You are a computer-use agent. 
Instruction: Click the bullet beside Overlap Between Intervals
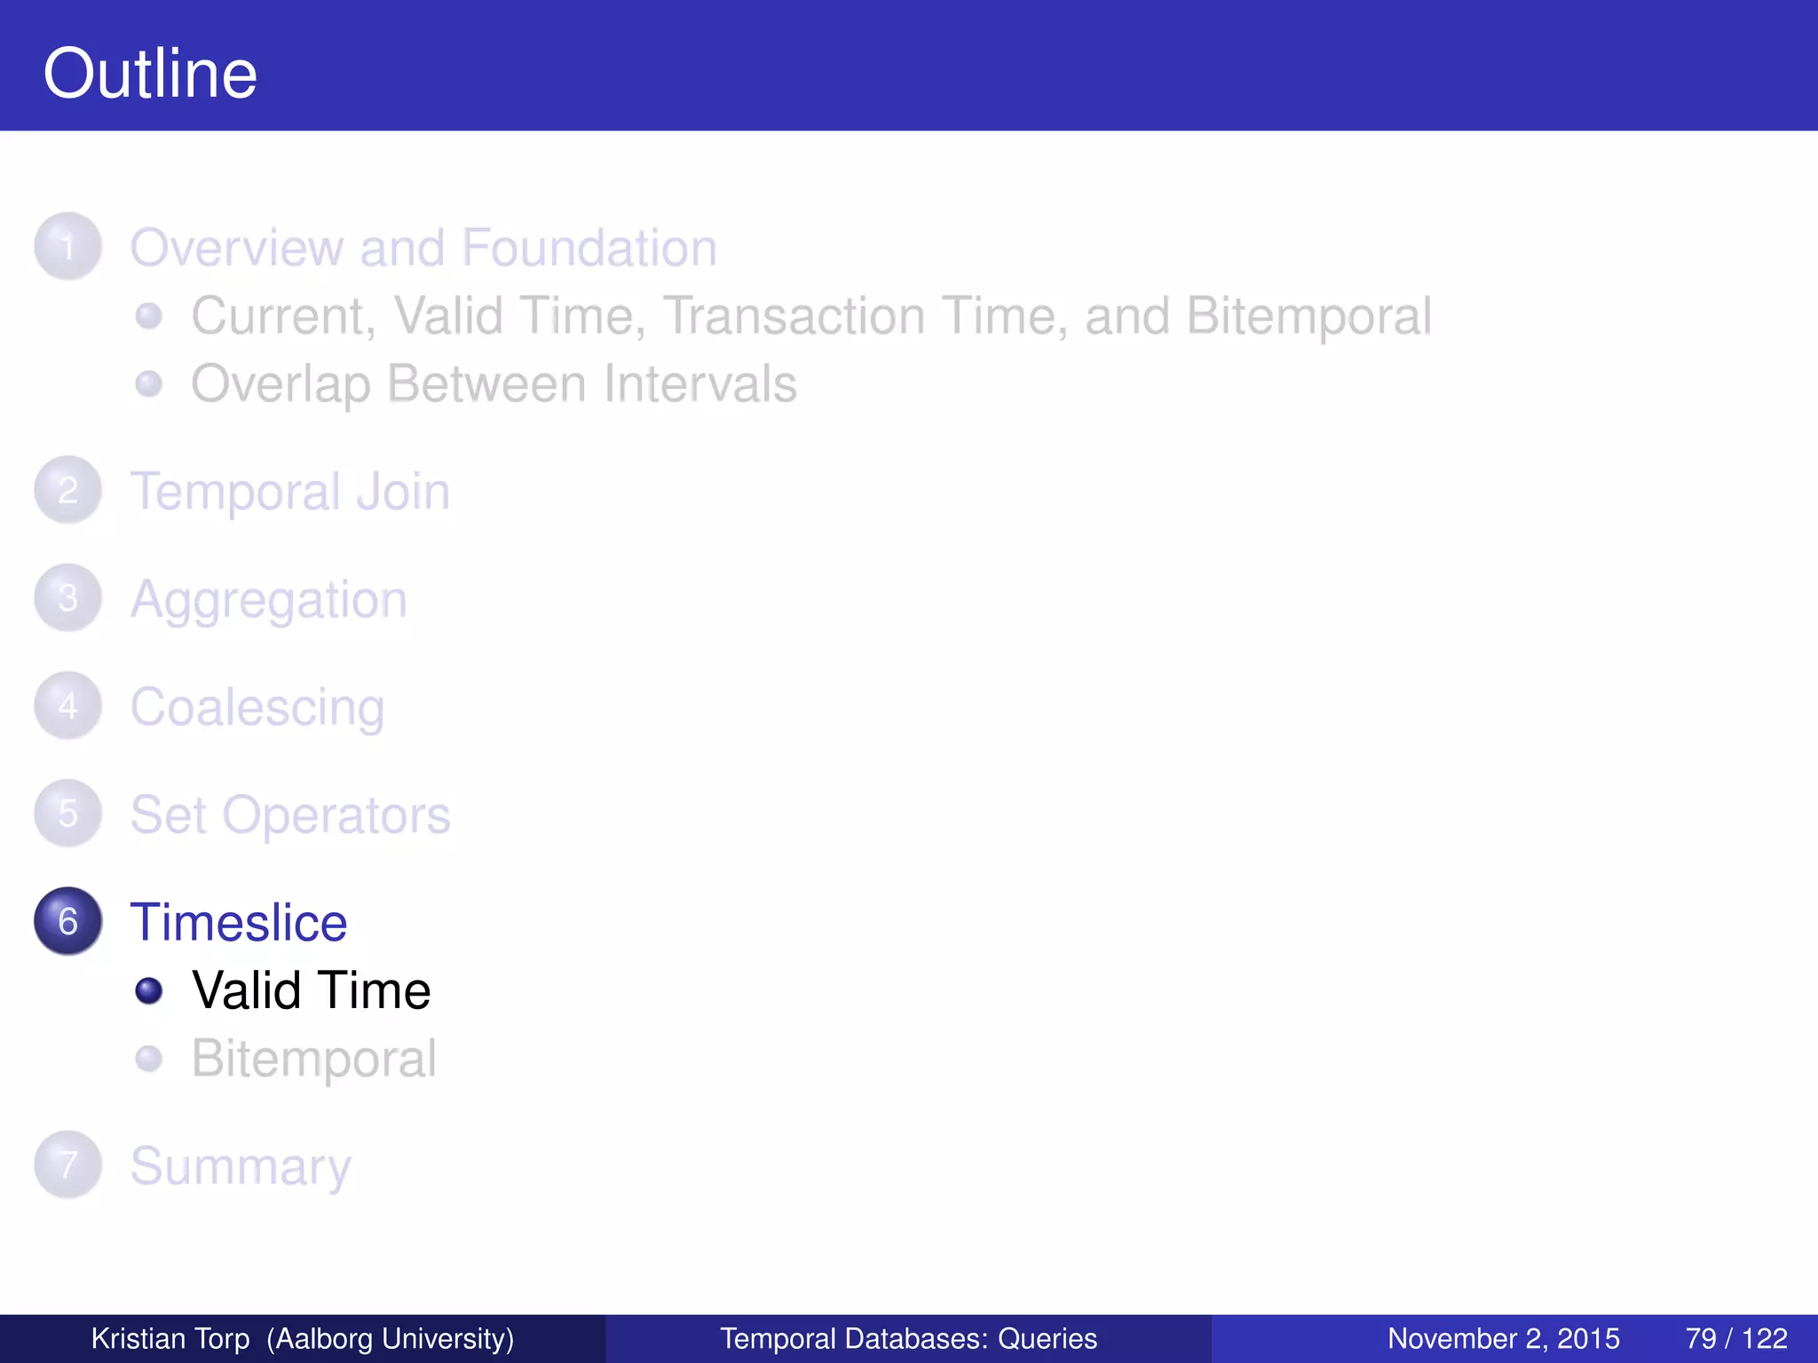(x=149, y=383)
